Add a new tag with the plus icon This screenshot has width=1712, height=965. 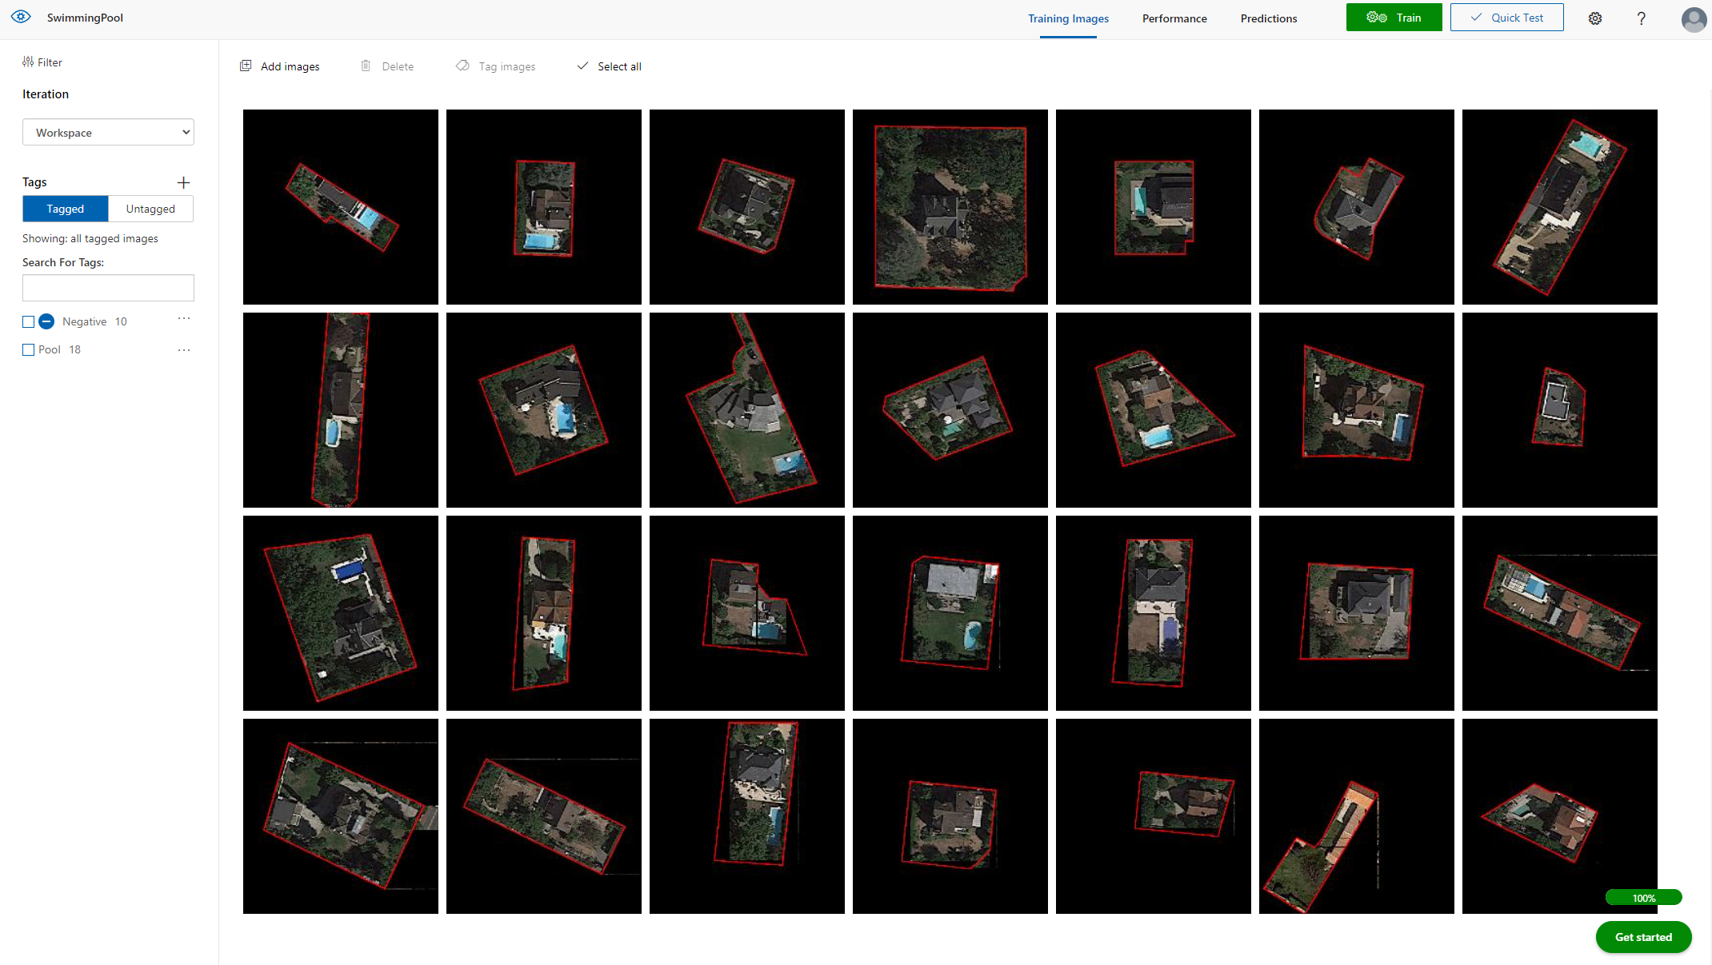coord(183,182)
